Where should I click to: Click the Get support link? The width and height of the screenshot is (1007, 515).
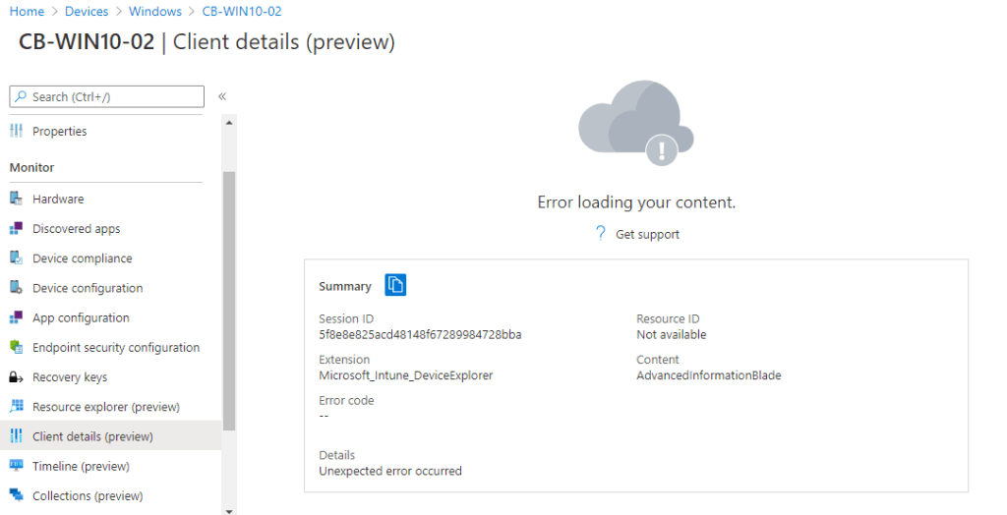pos(646,234)
